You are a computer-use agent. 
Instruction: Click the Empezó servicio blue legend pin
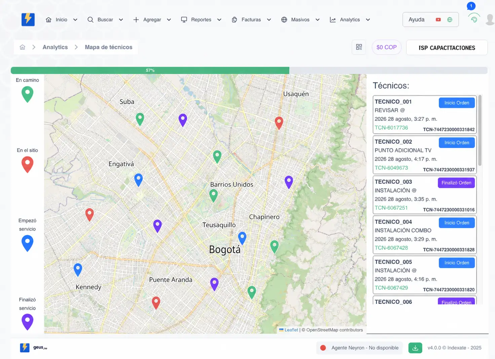[27, 243]
